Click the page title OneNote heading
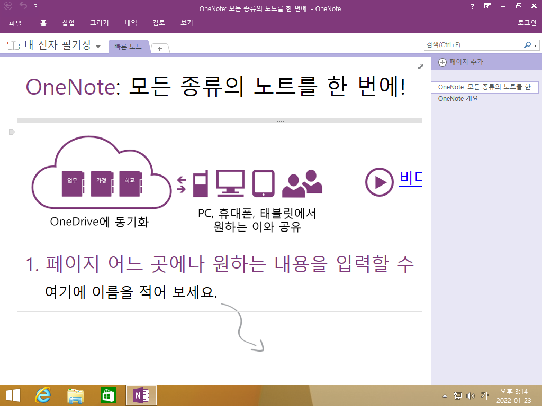The width and height of the screenshot is (542, 406). 215,87
